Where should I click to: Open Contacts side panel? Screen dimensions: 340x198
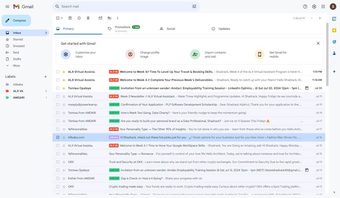point(334,53)
